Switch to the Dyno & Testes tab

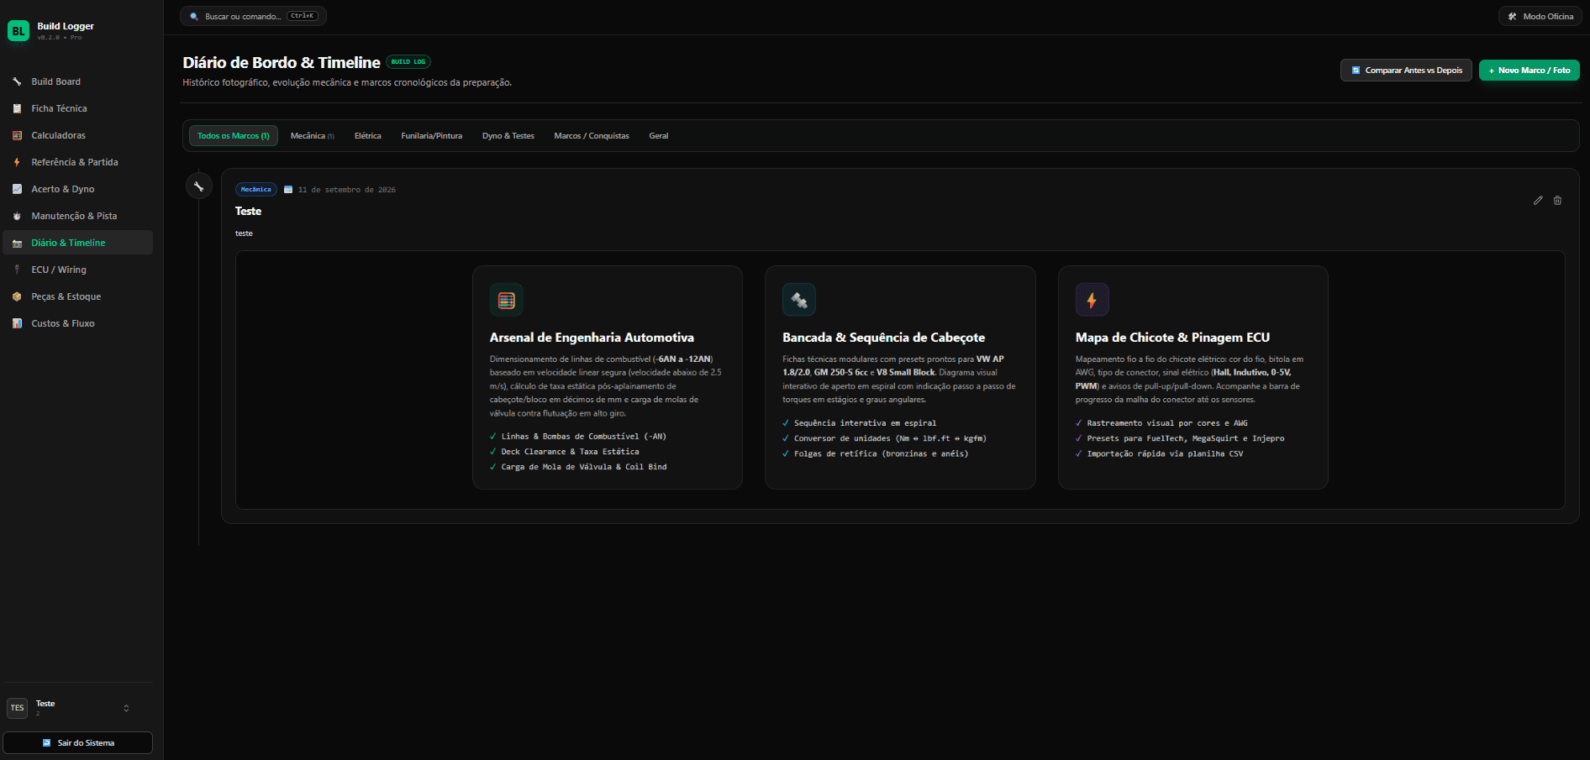pos(508,136)
